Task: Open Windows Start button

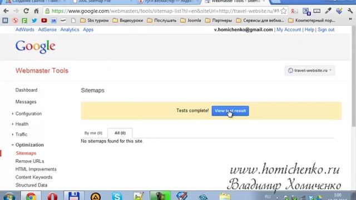Action: pos(9,196)
